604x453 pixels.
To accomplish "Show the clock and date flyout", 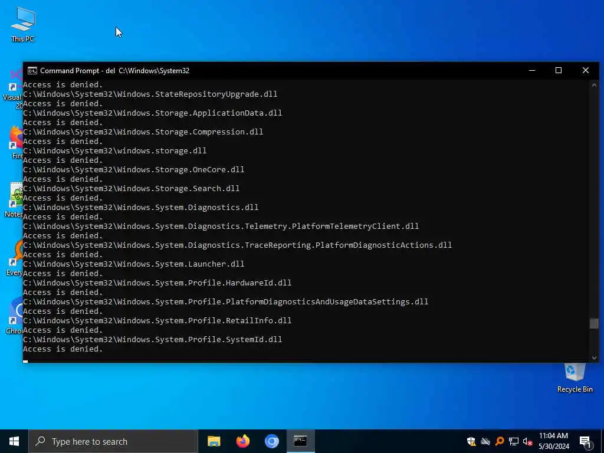I will [553, 441].
